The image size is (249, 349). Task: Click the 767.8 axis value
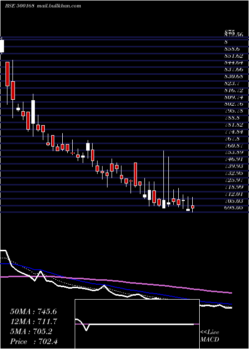click(x=233, y=139)
